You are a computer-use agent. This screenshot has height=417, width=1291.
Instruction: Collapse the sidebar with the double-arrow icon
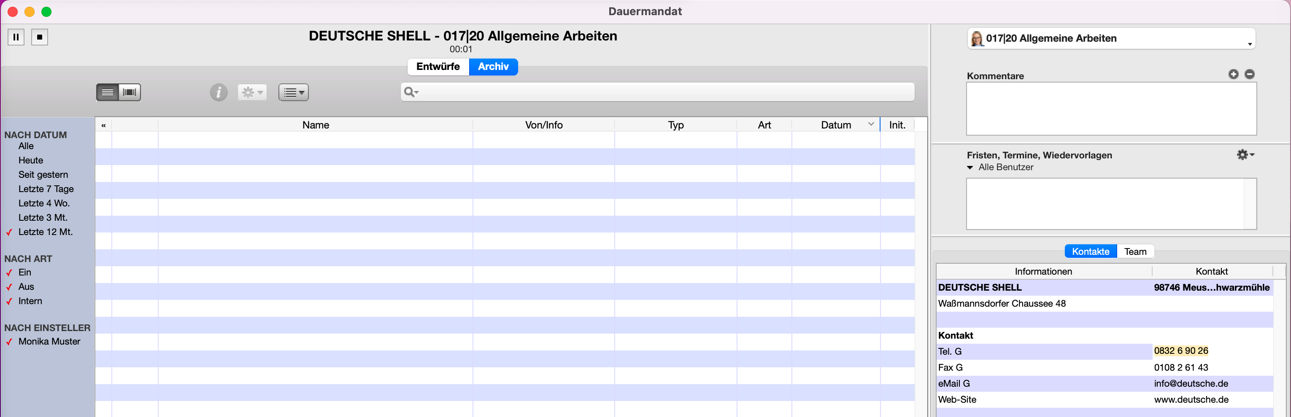pyautogui.click(x=104, y=125)
